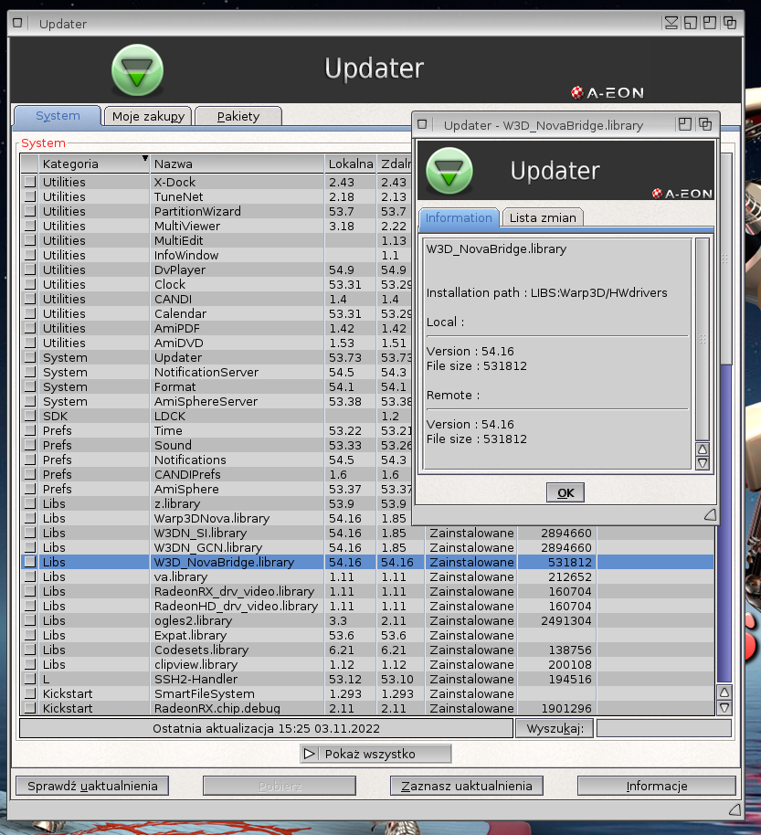Select the LDCK row under SDK
Image resolution: width=761 pixels, height=835 pixels.
click(217, 417)
